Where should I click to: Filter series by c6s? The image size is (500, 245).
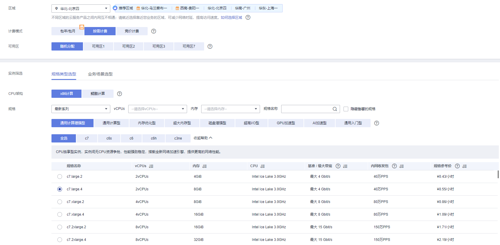pos(109,138)
